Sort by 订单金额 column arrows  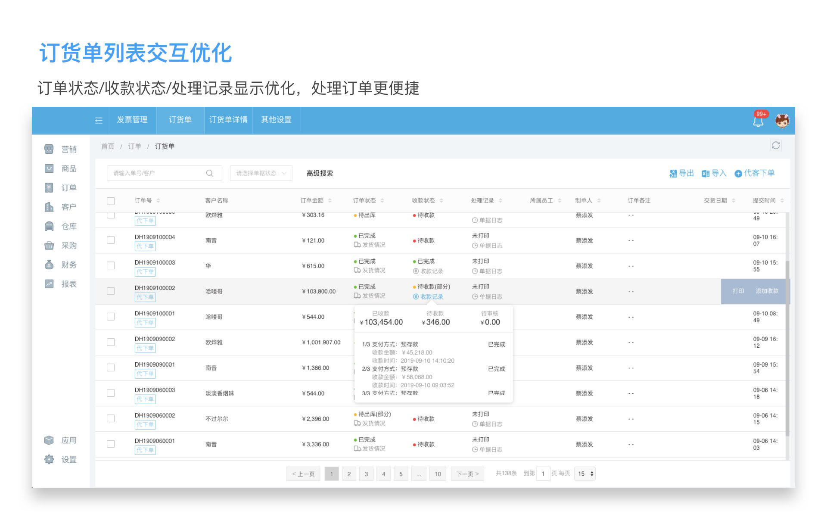[330, 201]
